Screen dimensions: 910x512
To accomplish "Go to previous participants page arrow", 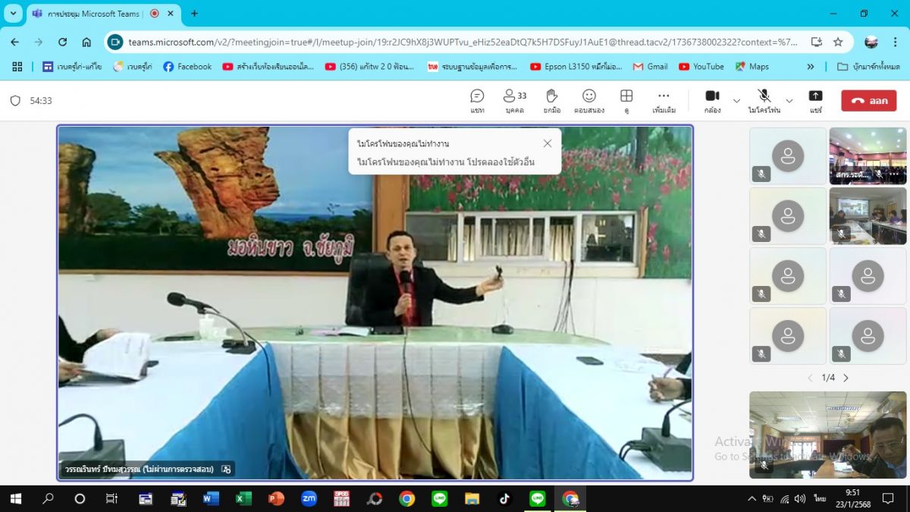I will pyautogui.click(x=810, y=378).
